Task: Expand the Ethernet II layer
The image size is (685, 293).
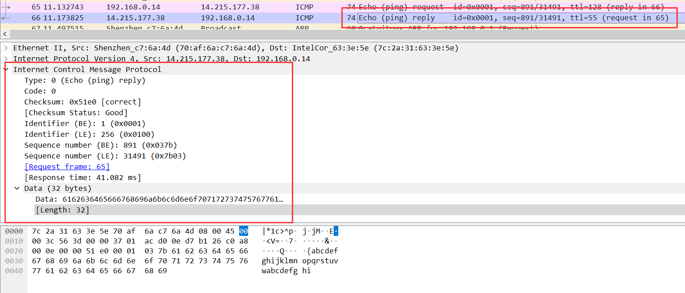Action: click(x=5, y=48)
